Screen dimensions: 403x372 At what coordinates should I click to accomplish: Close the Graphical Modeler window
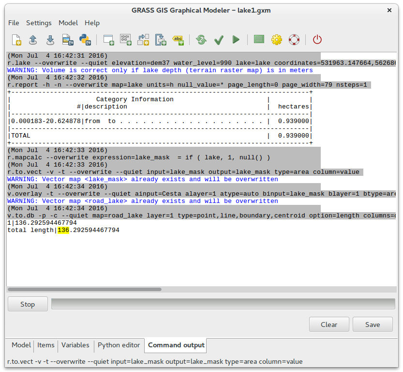click(389, 10)
